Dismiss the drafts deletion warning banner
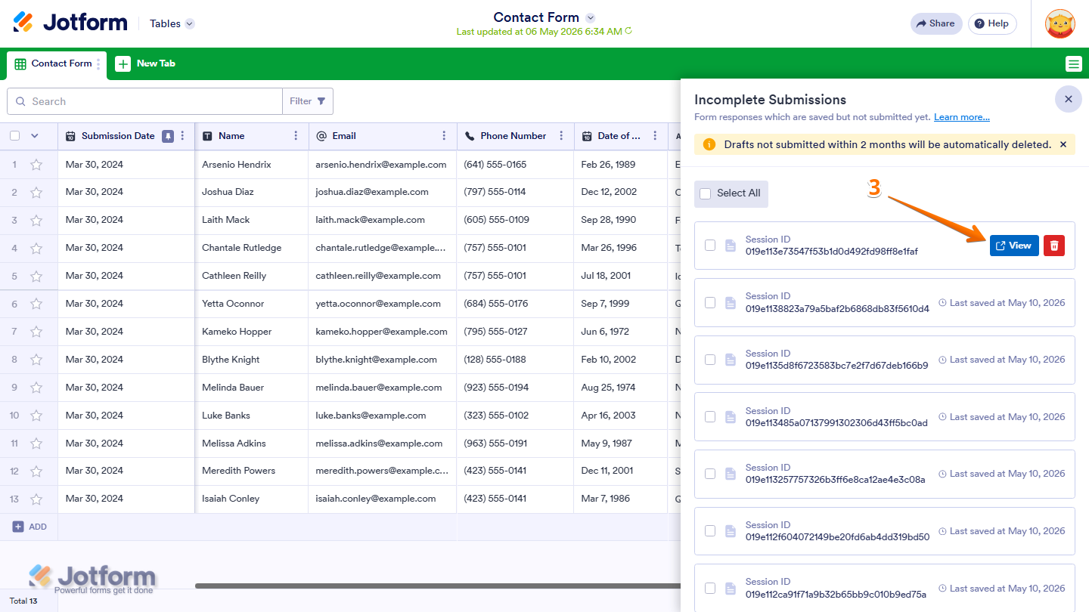The height and width of the screenshot is (612, 1089). tap(1063, 144)
